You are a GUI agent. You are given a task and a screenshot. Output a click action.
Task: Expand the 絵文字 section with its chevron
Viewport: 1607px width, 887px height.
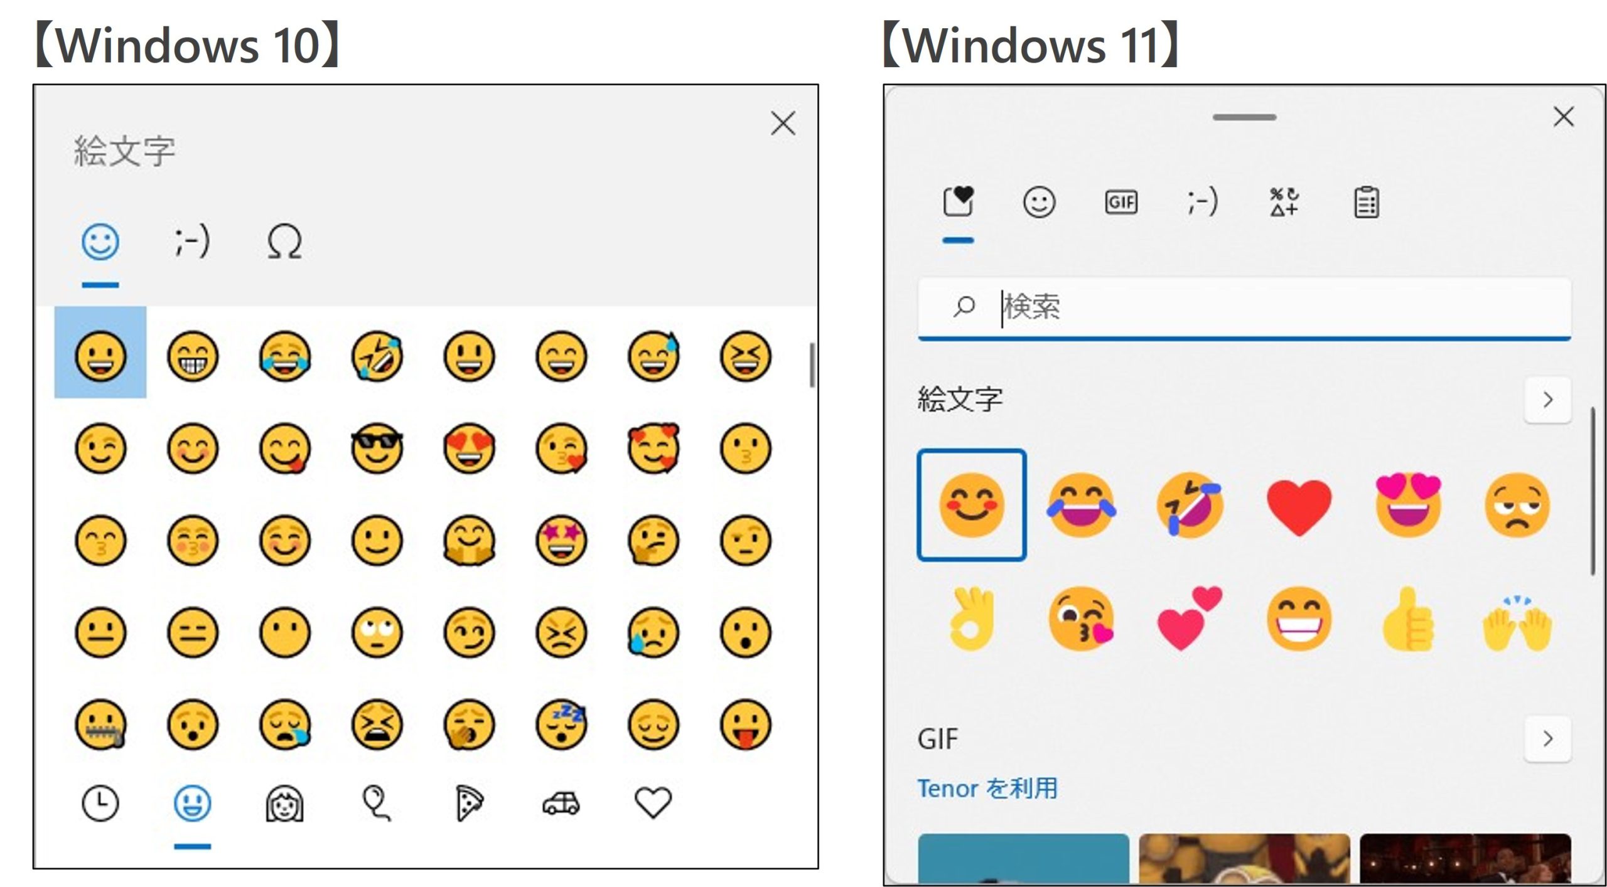[1548, 400]
